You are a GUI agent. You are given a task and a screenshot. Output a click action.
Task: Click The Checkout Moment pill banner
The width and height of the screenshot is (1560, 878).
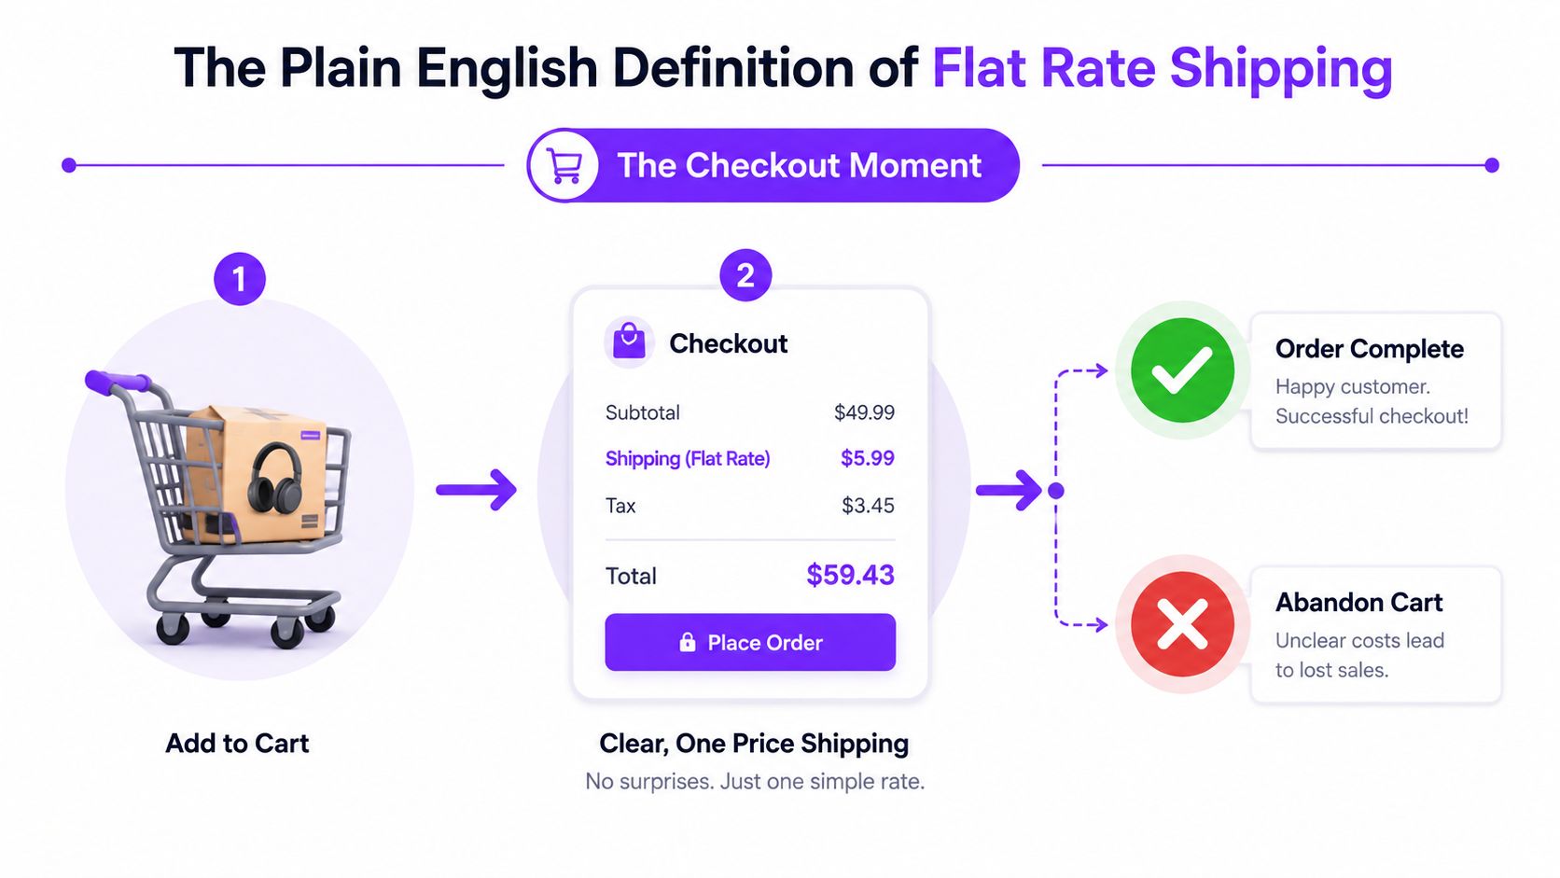[x=773, y=165]
